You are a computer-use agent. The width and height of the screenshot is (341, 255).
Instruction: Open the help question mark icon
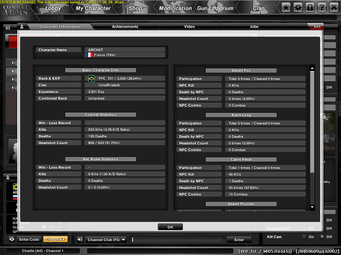click(322, 8)
